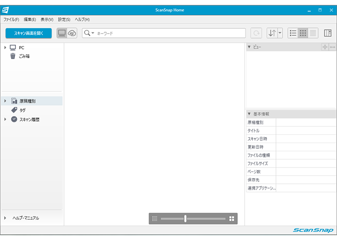
Task: Open the sort options dropdown arrow
Action: (x=280, y=33)
